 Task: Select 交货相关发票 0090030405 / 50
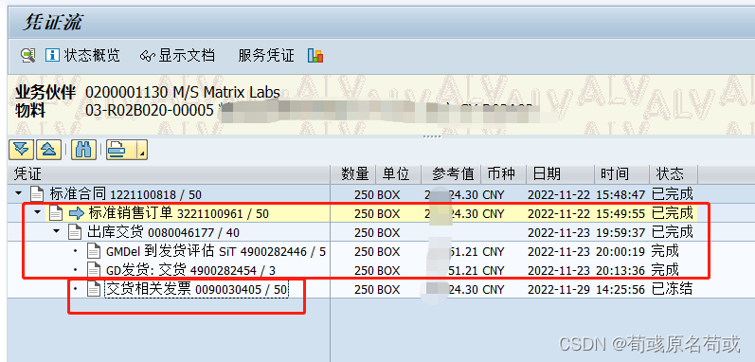(196, 289)
